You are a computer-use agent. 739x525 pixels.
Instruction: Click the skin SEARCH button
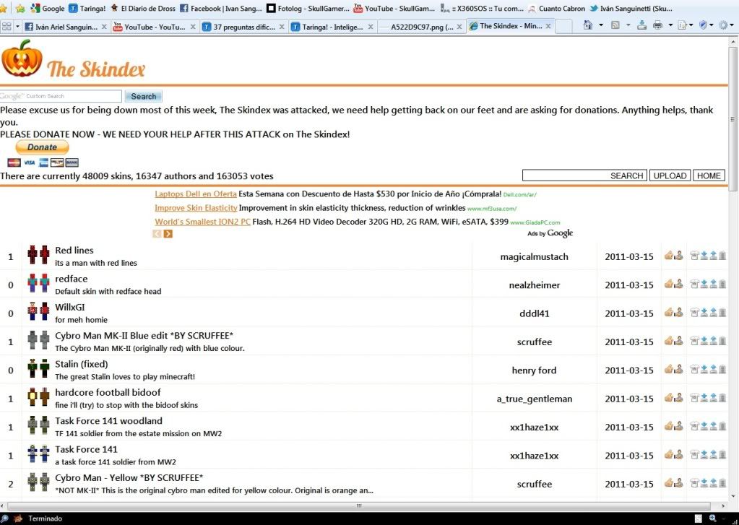coord(626,175)
